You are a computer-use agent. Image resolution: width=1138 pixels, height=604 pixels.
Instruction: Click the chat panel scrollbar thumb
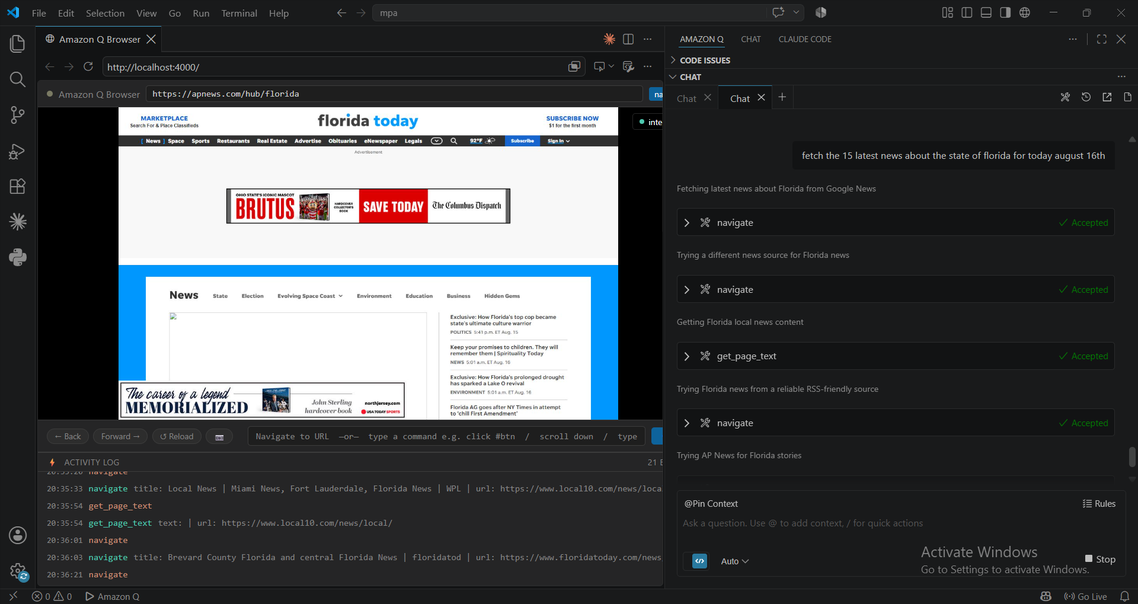coord(1132,457)
